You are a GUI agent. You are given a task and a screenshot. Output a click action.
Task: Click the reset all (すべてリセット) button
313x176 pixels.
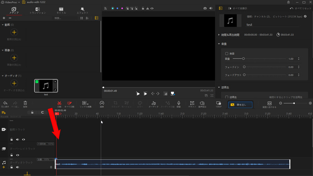point(300,8)
